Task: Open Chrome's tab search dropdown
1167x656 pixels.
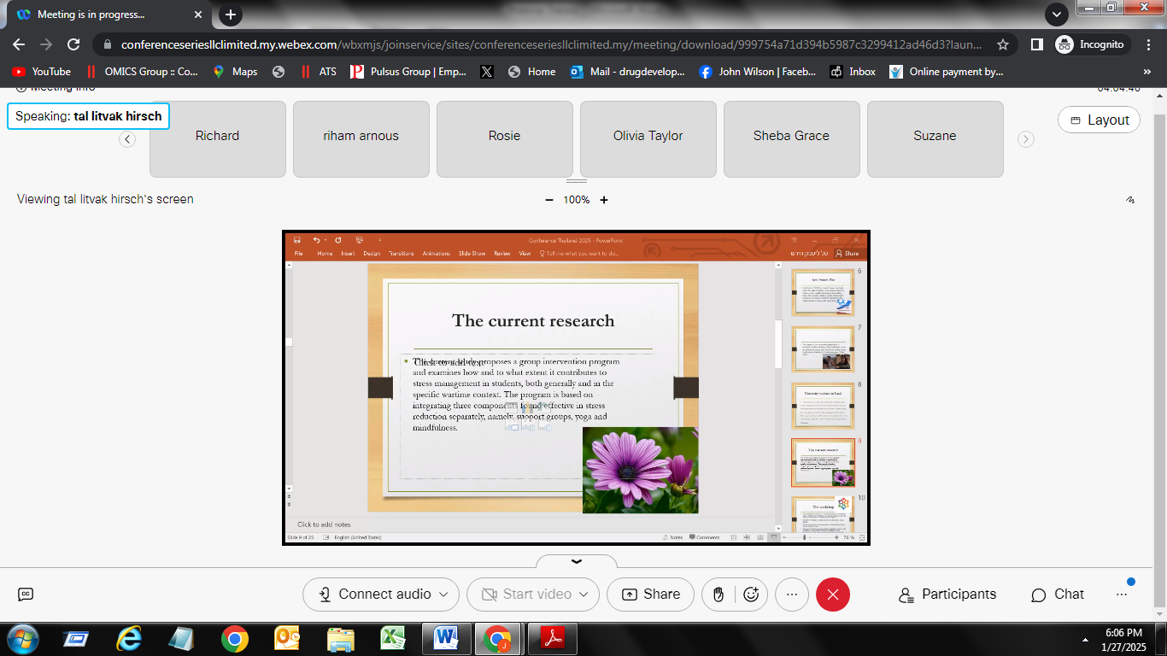Action: click(x=1057, y=15)
